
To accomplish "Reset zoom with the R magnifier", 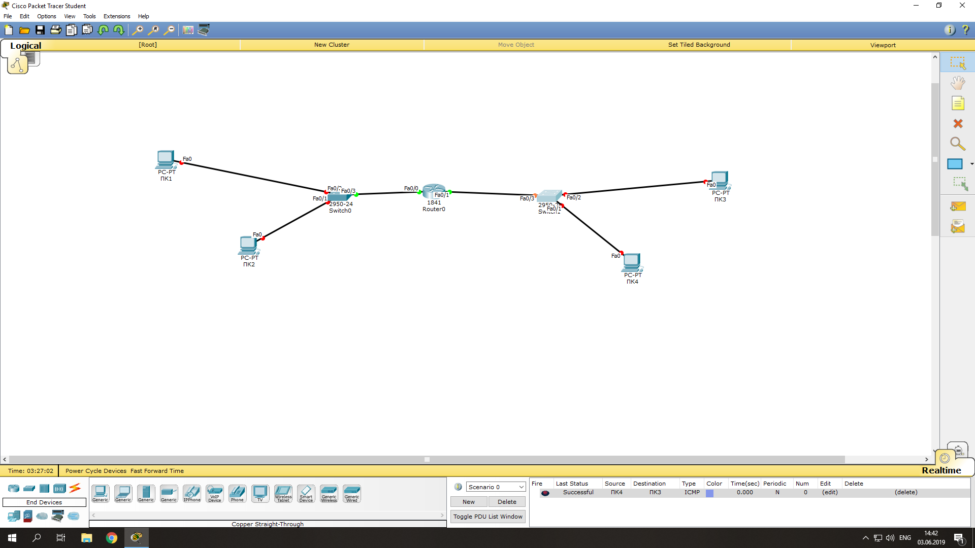I will tap(153, 30).
